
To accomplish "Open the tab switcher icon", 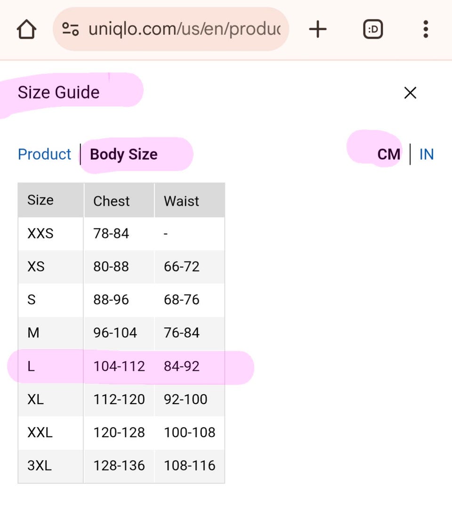I will point(373,30).
